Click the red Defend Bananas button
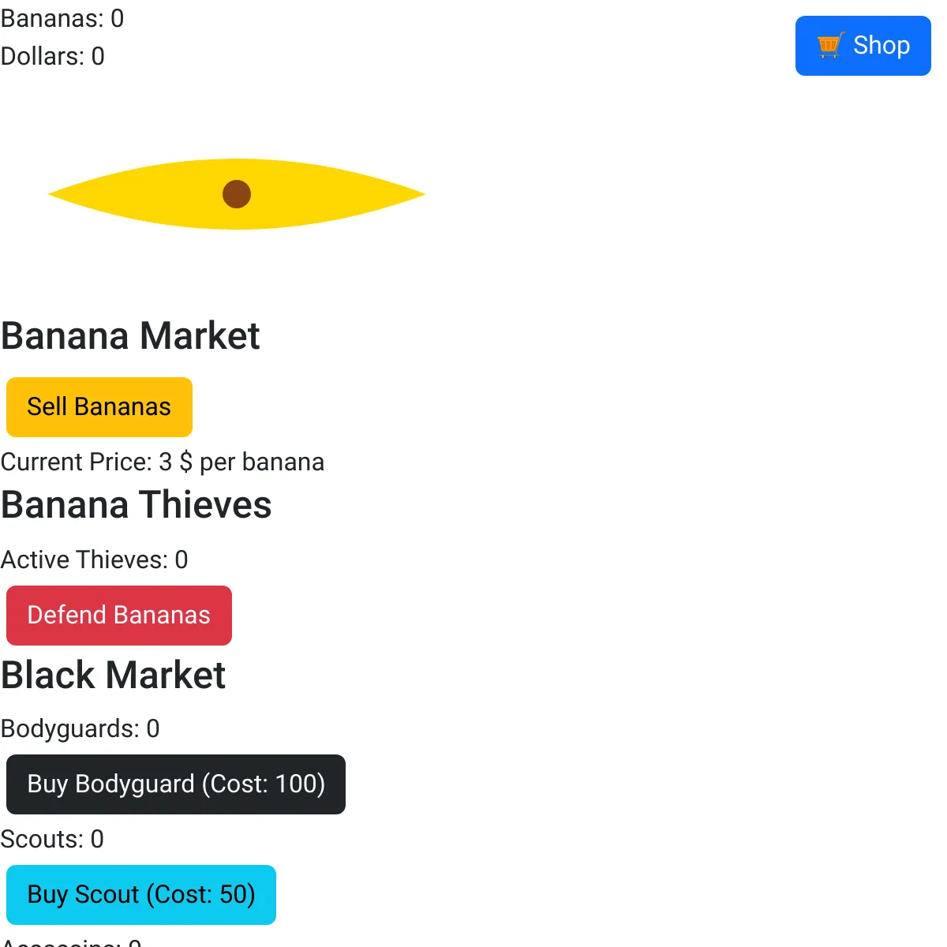The image size is (947, 947). 119,616
